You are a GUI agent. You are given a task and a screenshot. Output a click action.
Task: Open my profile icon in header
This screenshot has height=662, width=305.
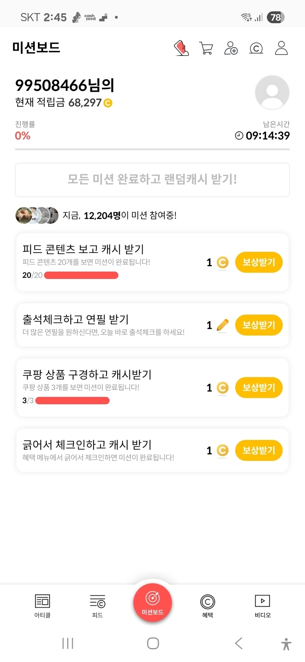coord(281,48)
